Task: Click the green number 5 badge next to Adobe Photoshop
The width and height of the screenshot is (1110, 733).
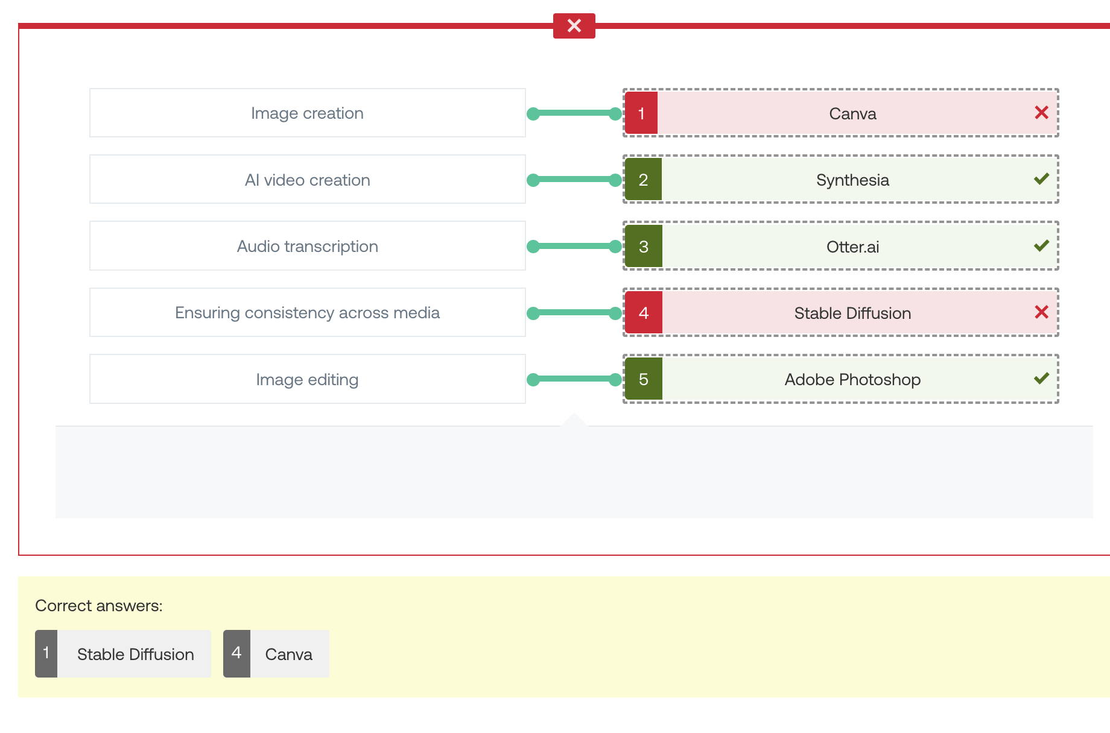Action: point(643,379)
